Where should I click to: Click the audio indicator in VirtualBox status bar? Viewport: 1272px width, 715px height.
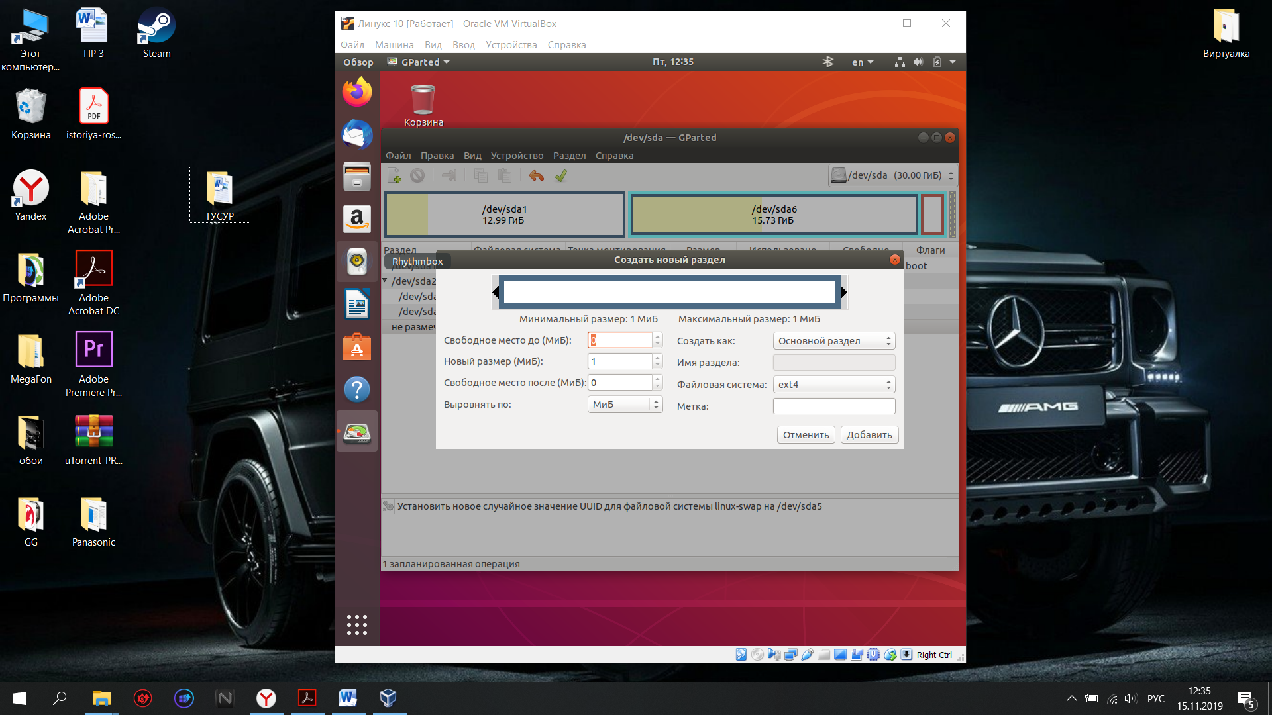click(774, 655)
